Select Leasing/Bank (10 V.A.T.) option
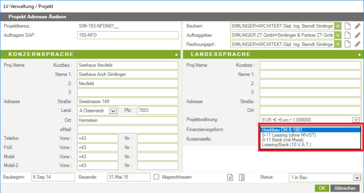 click(309, 144)
